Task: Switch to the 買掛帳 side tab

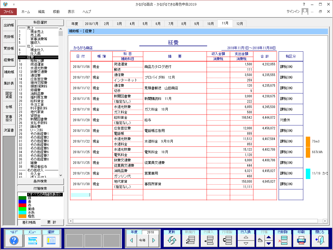Action: pos(9,49)
